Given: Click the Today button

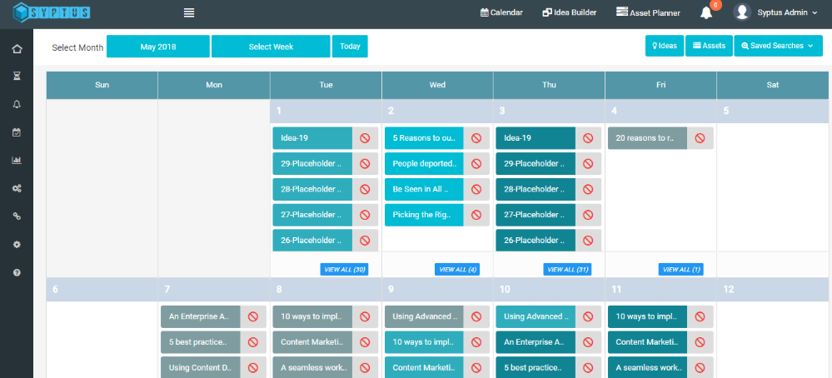Looking at the screenshot, I should pos(350,47).
